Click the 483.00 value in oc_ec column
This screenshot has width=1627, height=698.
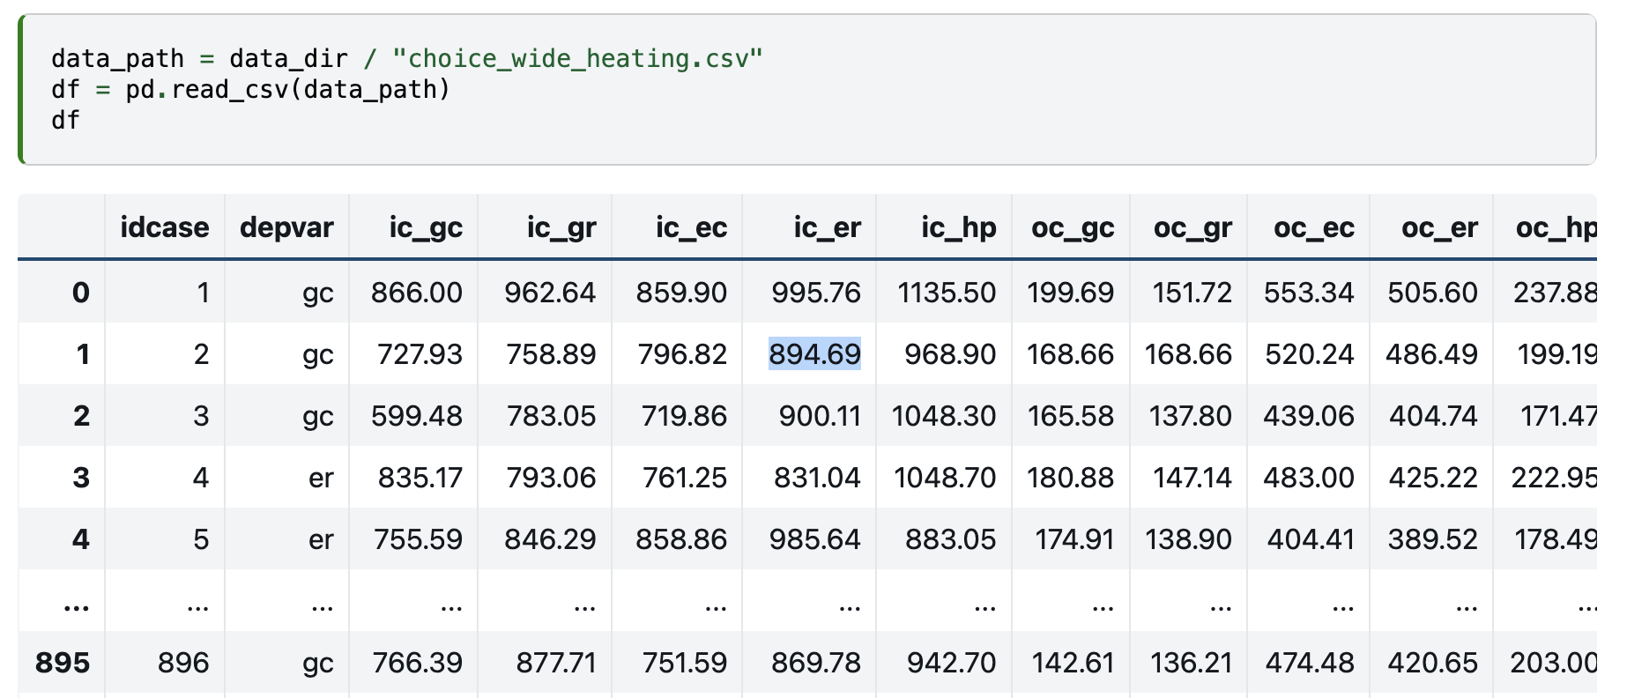click(1308, 478)
